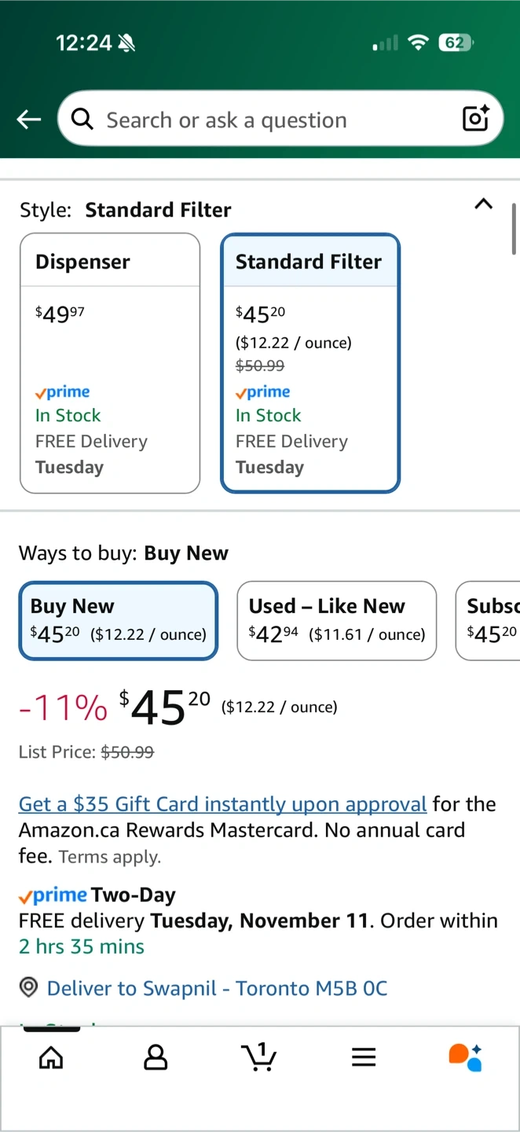Open camera lens search icon
The width and height of the screenshot is (520, 1132).
(x=476, y=119)
